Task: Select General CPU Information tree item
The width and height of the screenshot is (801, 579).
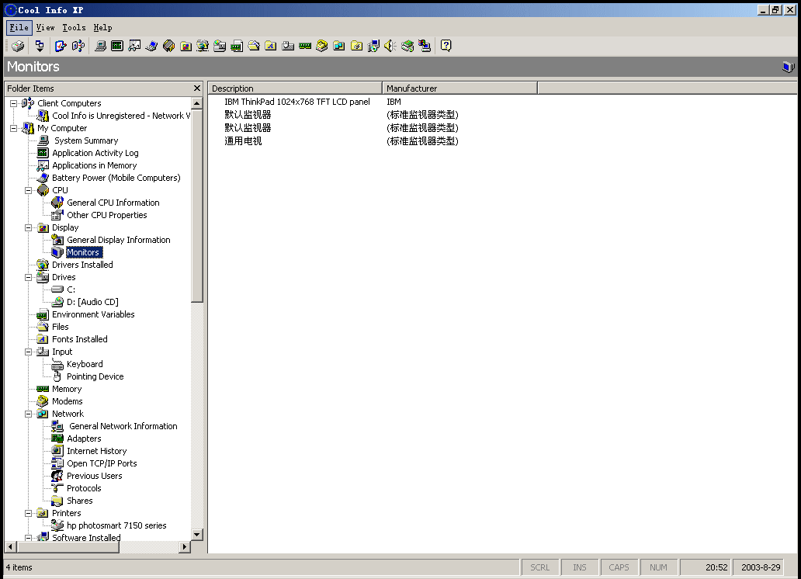Action: tap(113, 203)
